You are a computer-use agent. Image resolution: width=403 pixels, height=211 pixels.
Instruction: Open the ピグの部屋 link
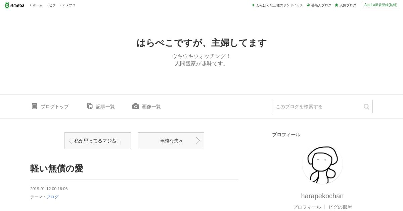pos(340,207)
